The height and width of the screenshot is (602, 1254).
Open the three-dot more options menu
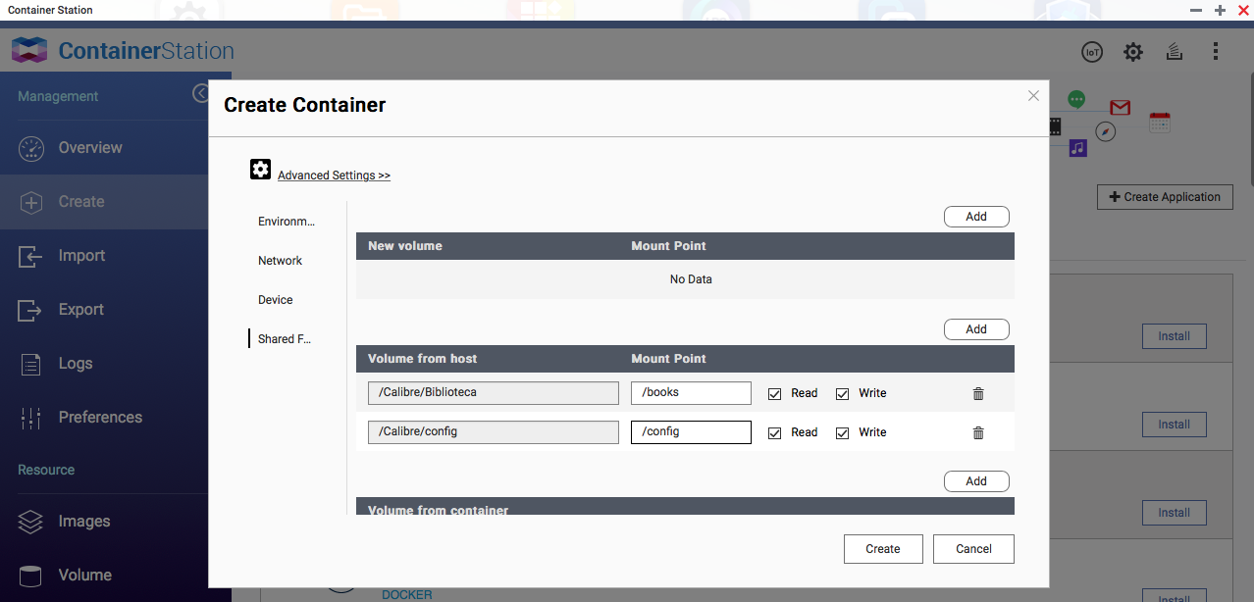tap(1216, 52)
